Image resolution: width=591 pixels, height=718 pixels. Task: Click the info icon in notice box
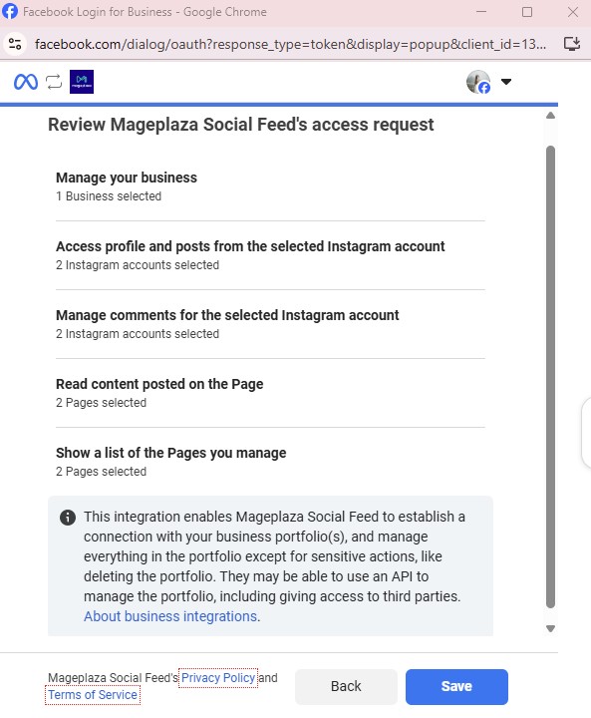(68, 518)
